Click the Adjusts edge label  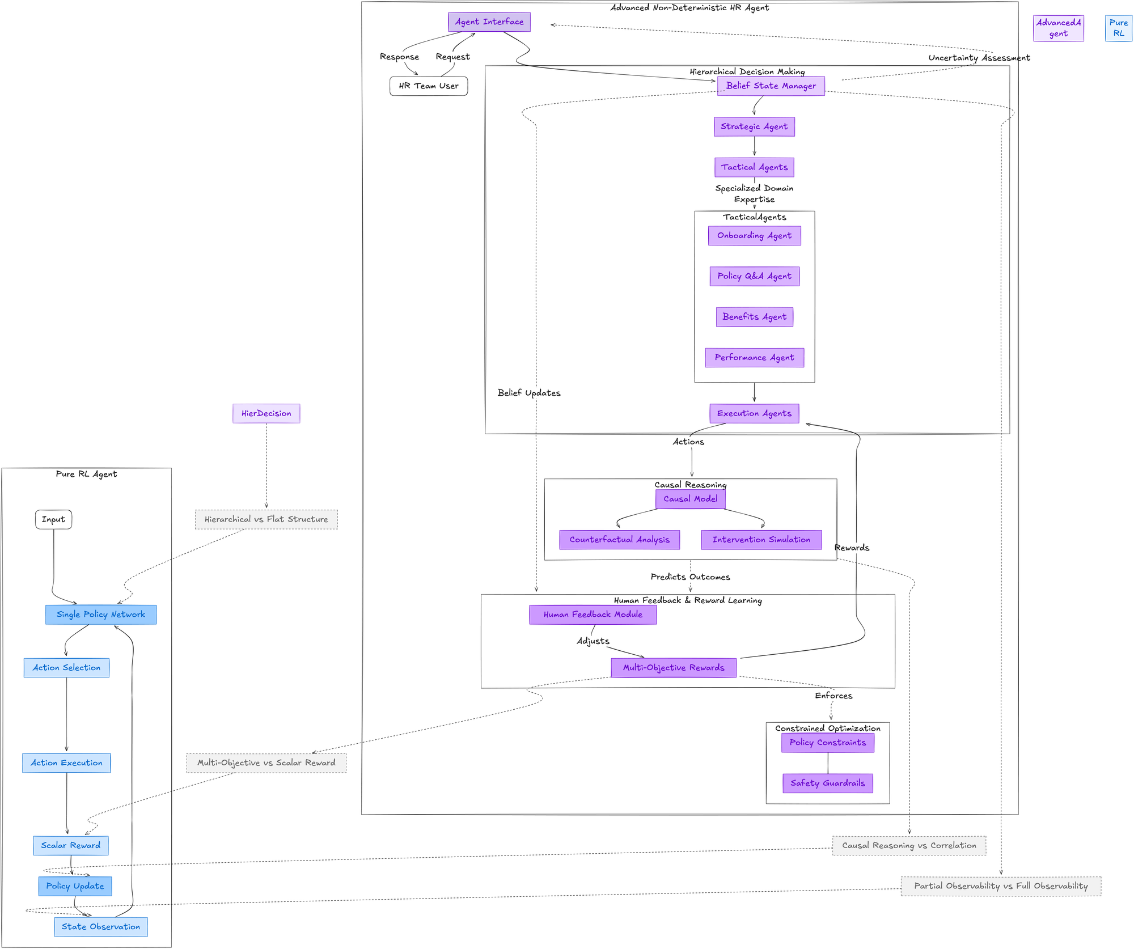pyautogui.click(x=593, y=641)
